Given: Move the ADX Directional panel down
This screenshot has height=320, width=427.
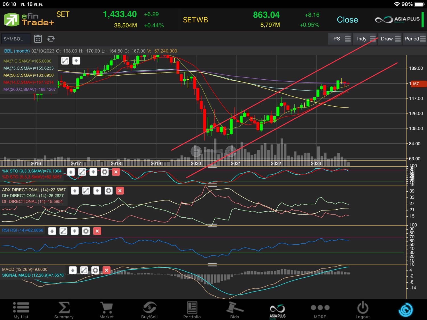Looking at the screenshot, I should click(97, 191).
